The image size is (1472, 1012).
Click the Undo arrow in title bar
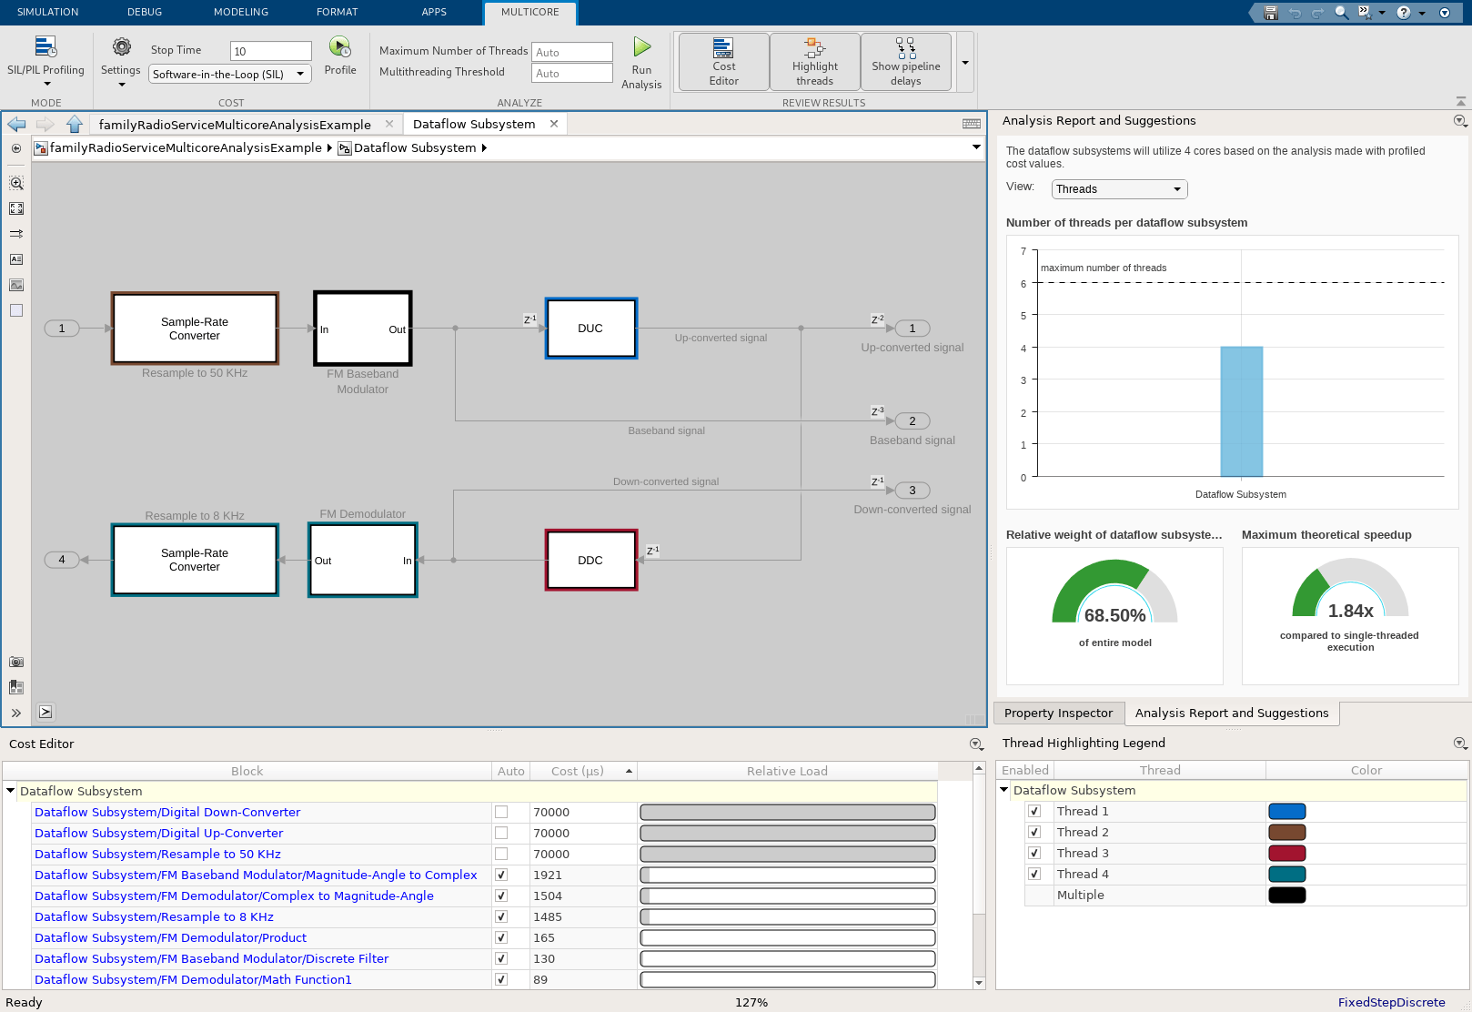click(x=1295, y=13)
